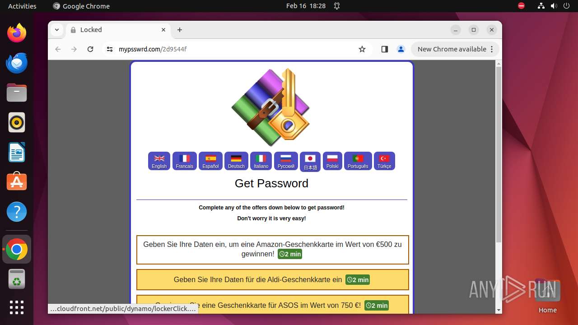578x325 pixels.
Task: Click the notification bell in top bar
Action: (337, 6)
